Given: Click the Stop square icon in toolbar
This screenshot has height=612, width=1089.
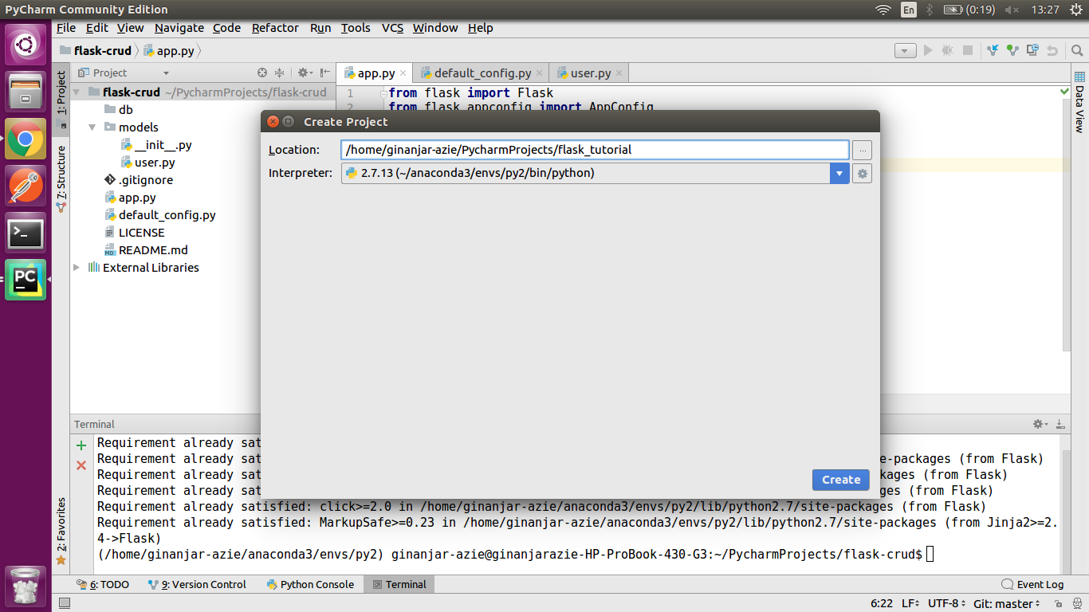Looking at the screenshot, I should pos(968,50).
